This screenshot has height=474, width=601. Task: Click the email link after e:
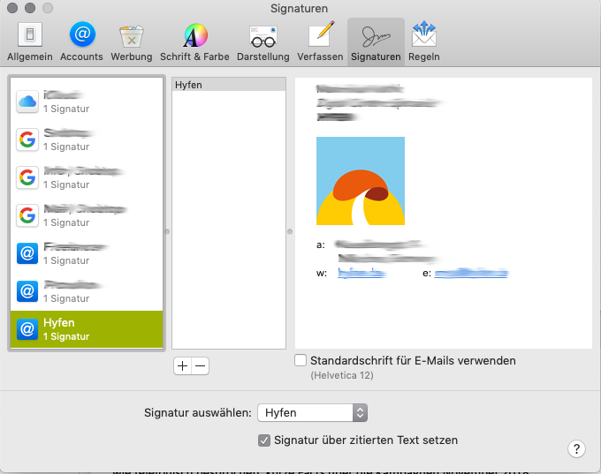[471, 273]
